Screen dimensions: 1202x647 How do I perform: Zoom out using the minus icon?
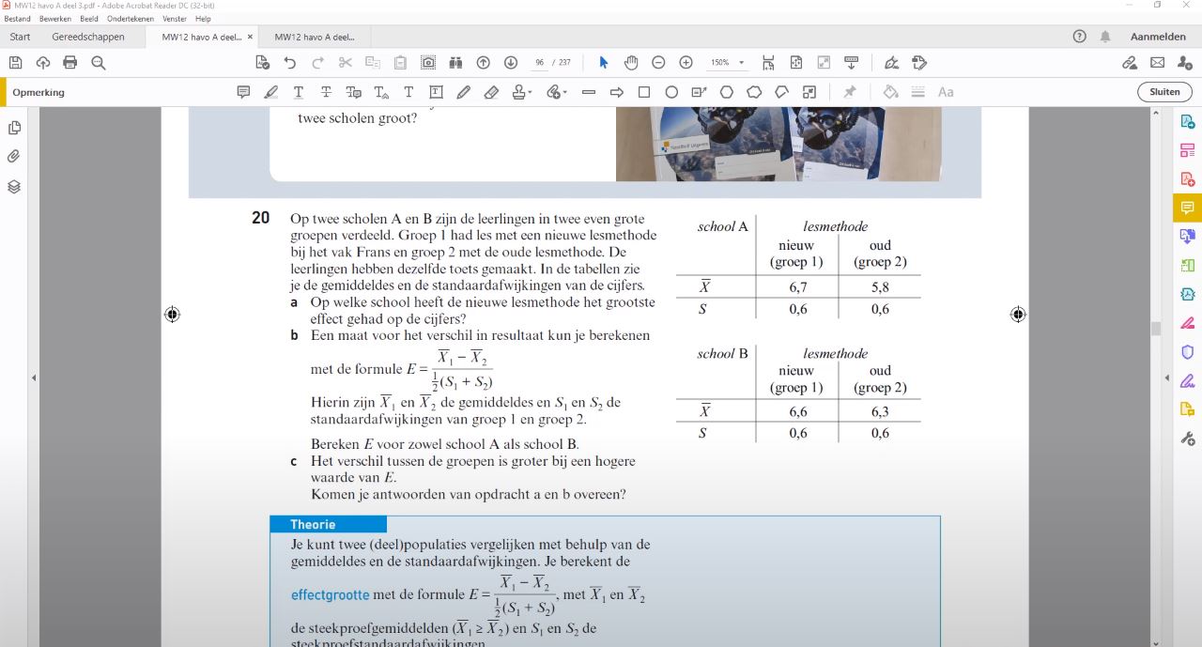click(x=658, y=63)
